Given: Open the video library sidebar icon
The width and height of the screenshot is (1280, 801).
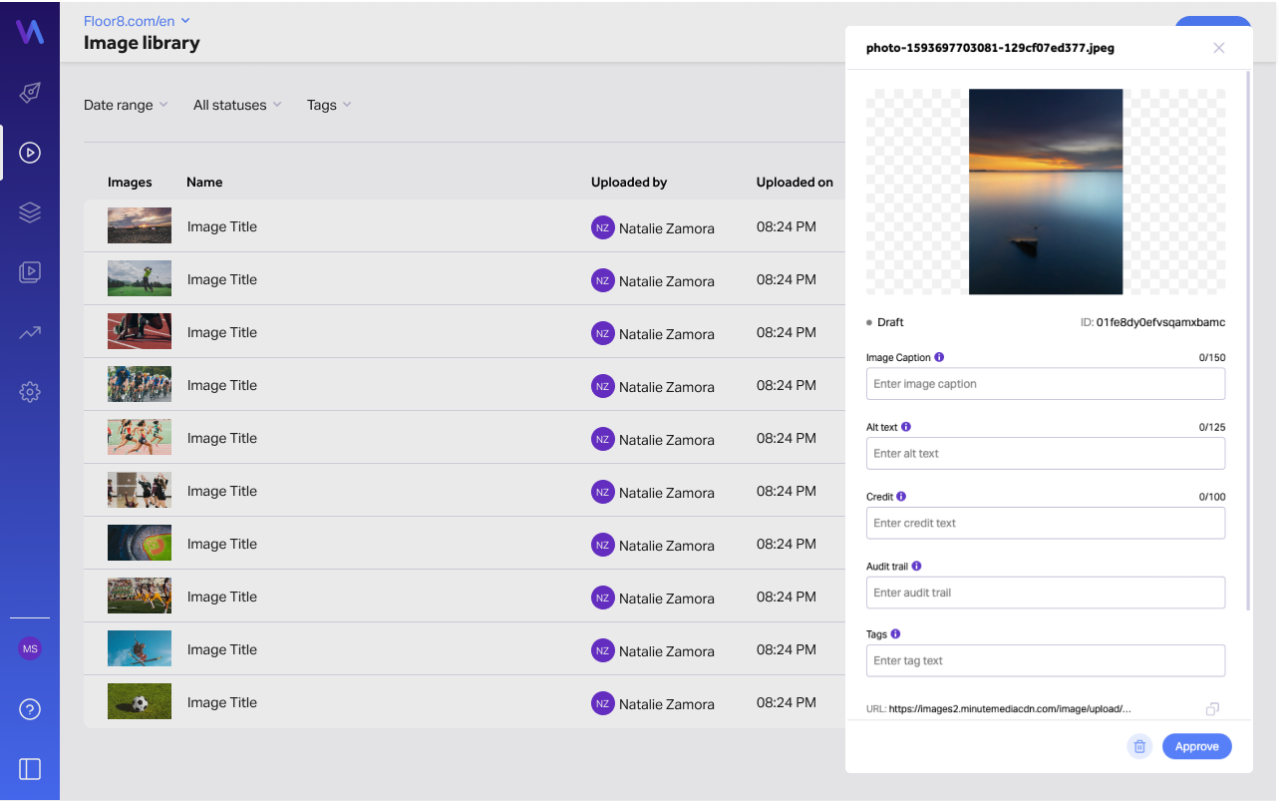Looking at the screenshot, I should pos(30,272).
